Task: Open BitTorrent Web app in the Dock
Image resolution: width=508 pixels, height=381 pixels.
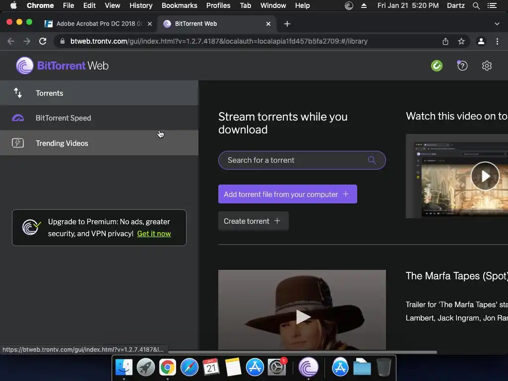Action: [308, 367]
